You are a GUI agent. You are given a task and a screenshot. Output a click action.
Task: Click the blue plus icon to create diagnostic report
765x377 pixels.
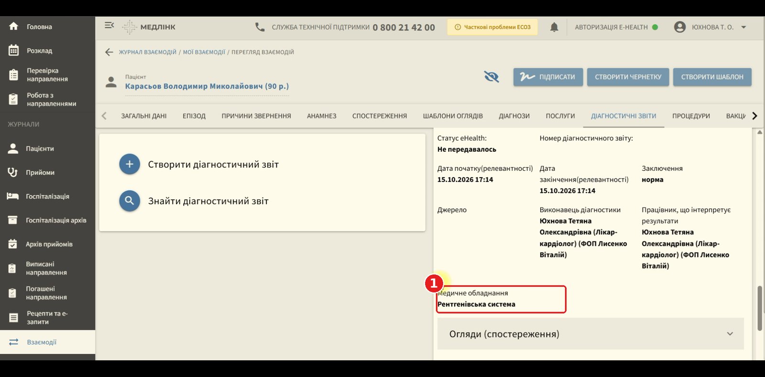[130, 164]
